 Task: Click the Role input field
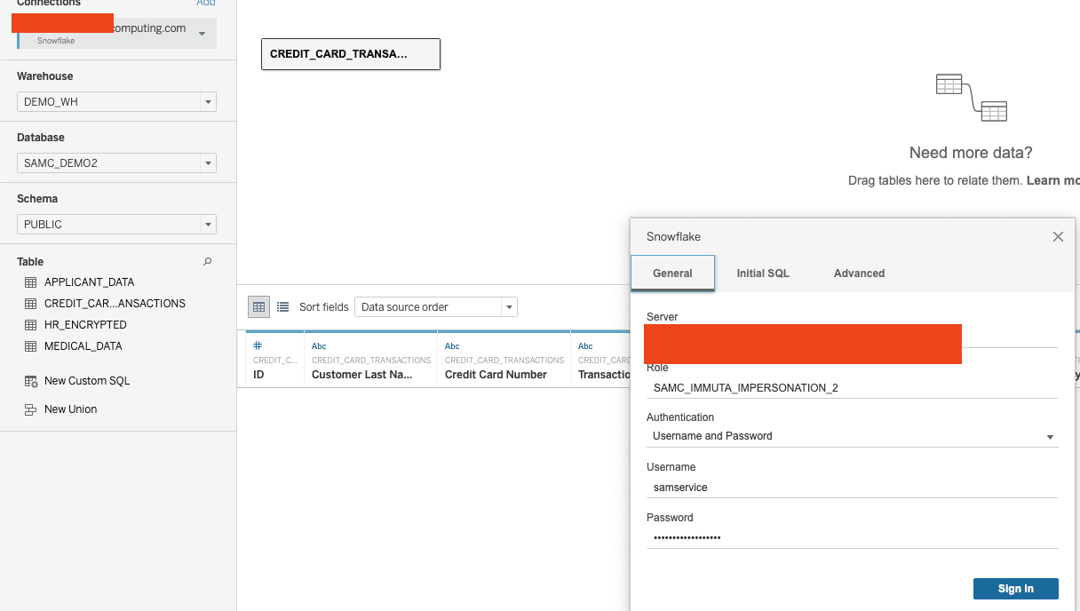tap(853, 388)
